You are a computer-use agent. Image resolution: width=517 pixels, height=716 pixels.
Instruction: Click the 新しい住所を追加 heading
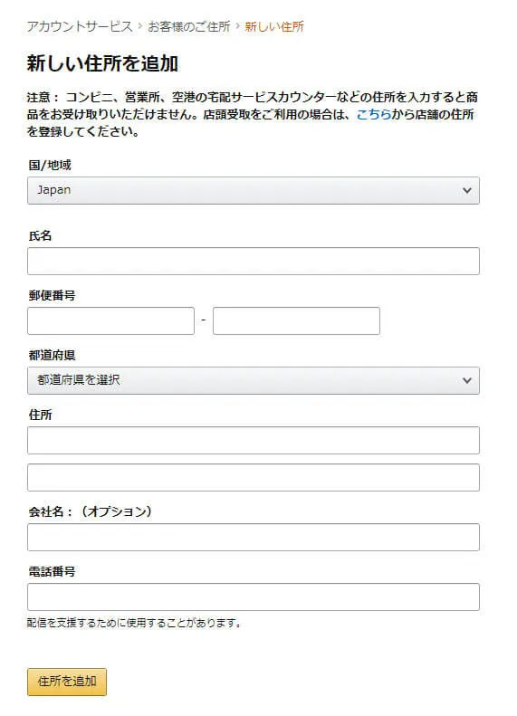(102, 63)
